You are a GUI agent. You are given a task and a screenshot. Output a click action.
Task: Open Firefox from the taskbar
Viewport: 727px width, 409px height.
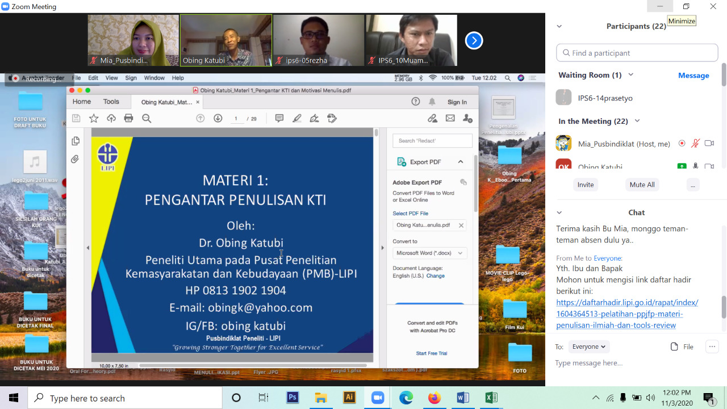[434, 398]
